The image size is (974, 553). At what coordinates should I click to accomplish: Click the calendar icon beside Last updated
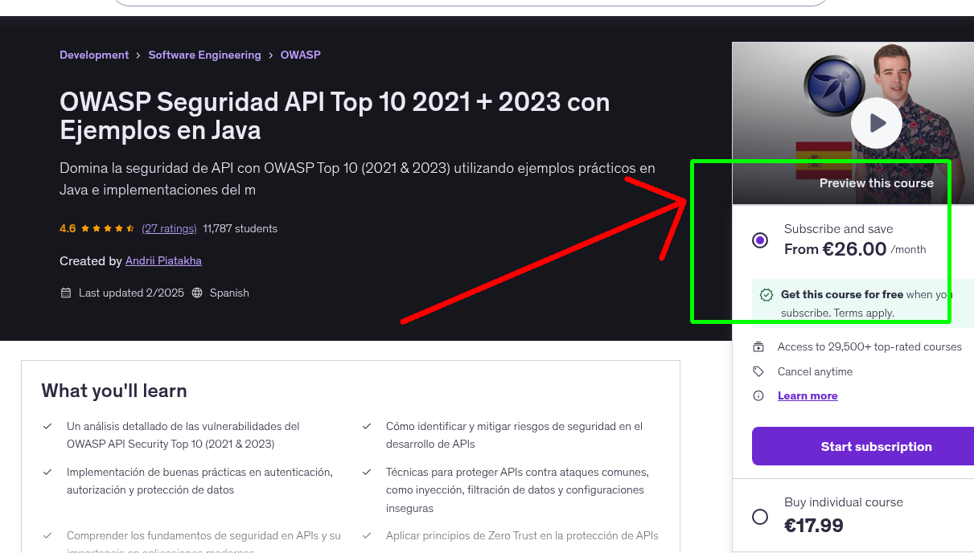(x=66, y=293)
